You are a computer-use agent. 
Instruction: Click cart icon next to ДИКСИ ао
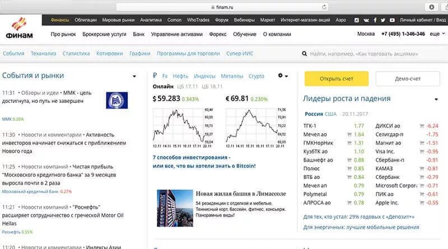click(x=422, y=126)
